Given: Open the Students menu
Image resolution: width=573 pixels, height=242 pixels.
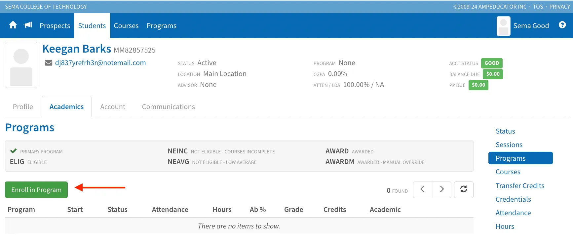Looking at the screenshot, I should (x=92, y=26).
